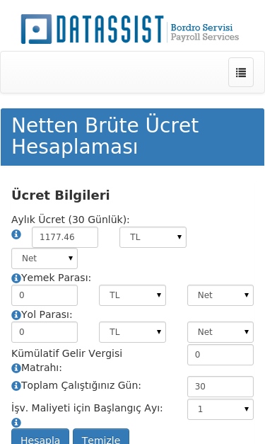Open Aylık Ücret currency TL dropdown
The width and height of the screenshot is (265, 444).
click(153, 237)
